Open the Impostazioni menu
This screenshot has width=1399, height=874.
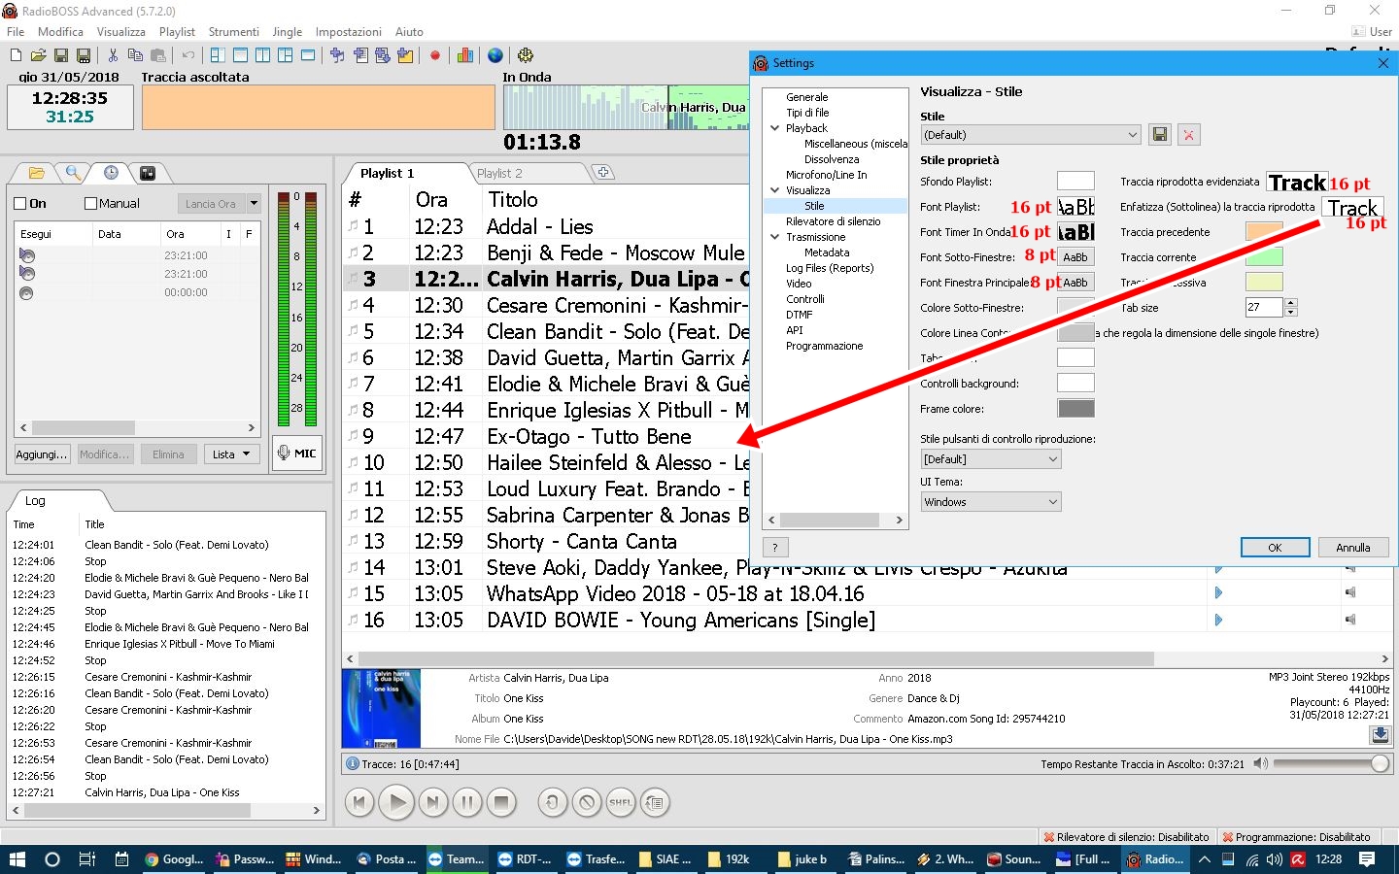[x=349, y=32]
